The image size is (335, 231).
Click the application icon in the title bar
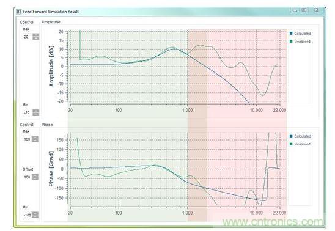pos(19,12)
